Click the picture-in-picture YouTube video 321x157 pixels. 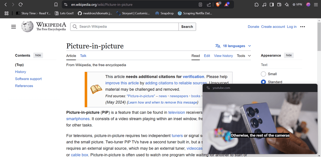260,123
